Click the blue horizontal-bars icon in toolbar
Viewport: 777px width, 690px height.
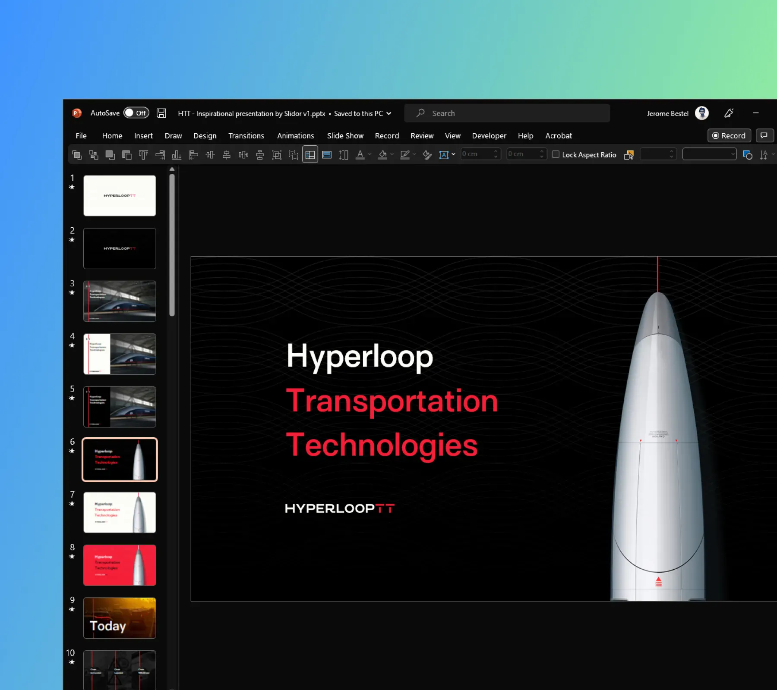[327, 155]
